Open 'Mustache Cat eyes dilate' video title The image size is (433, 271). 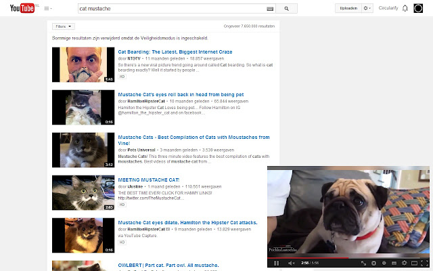(x=188, y=223)
